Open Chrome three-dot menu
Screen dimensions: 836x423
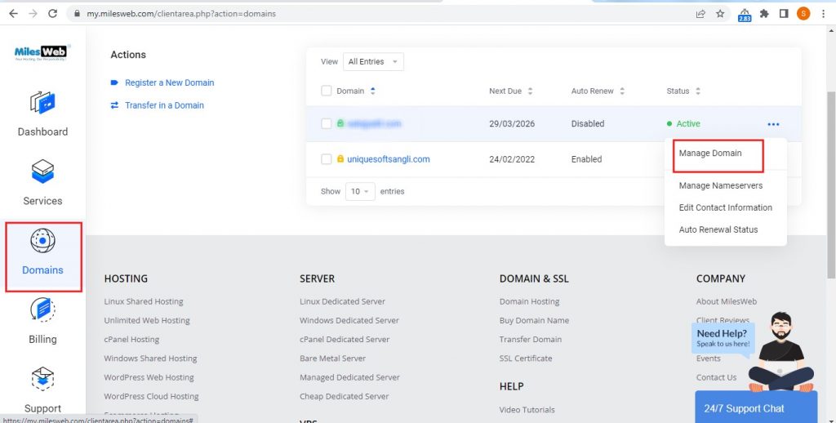pyautogui.click(x=823, y=14)
